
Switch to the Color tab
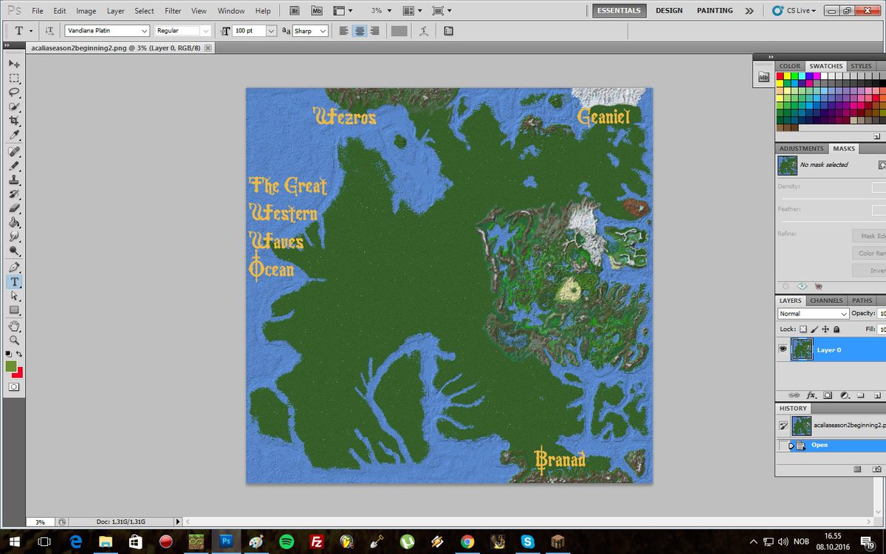pos(789,66)
